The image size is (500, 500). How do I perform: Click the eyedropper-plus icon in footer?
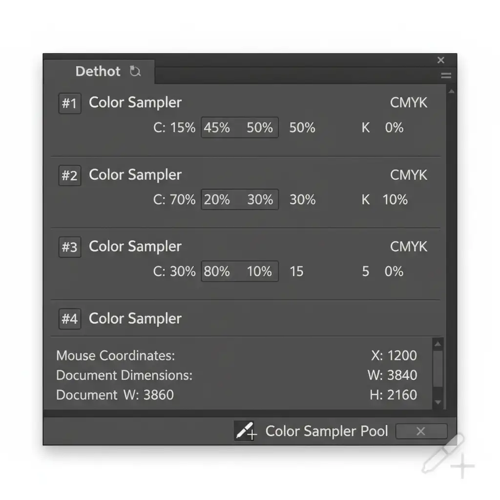click(245, 431)
